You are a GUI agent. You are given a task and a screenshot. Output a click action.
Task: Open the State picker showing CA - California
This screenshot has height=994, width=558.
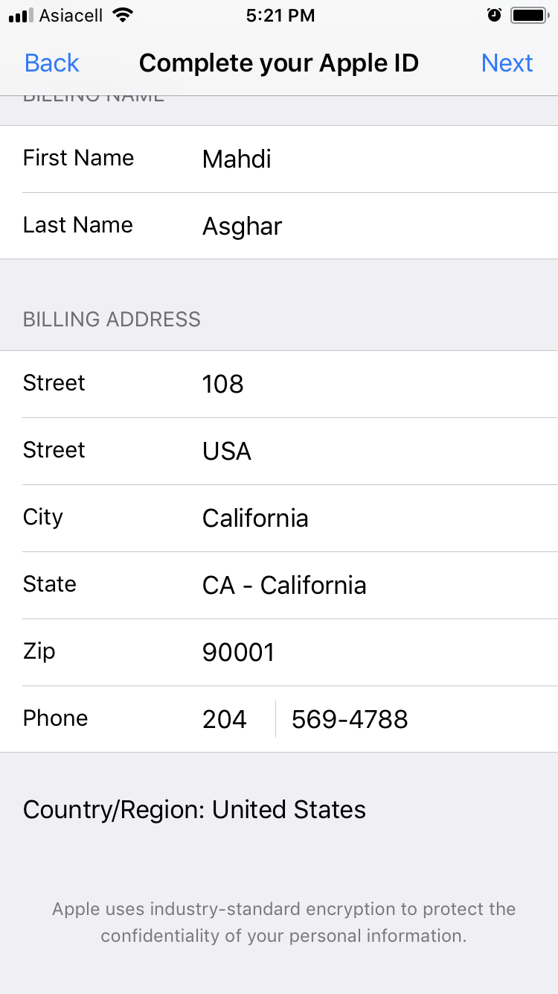(x=283, y=586)
